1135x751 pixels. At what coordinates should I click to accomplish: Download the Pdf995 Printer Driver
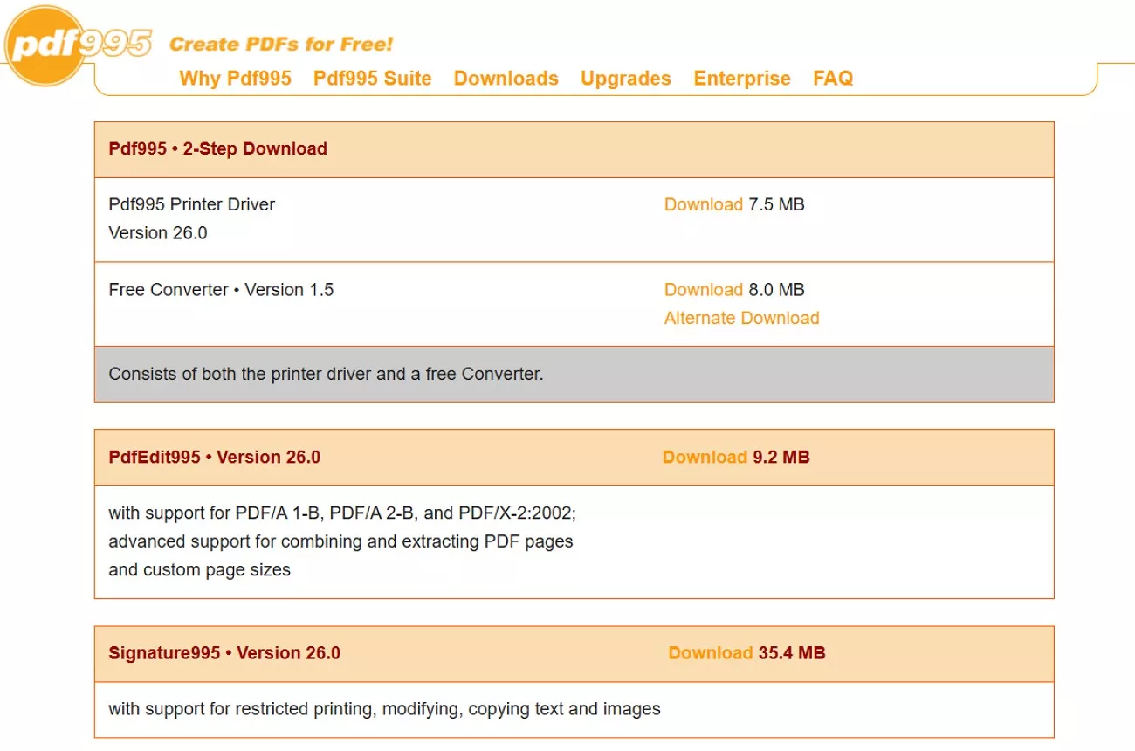click(704, 204)
